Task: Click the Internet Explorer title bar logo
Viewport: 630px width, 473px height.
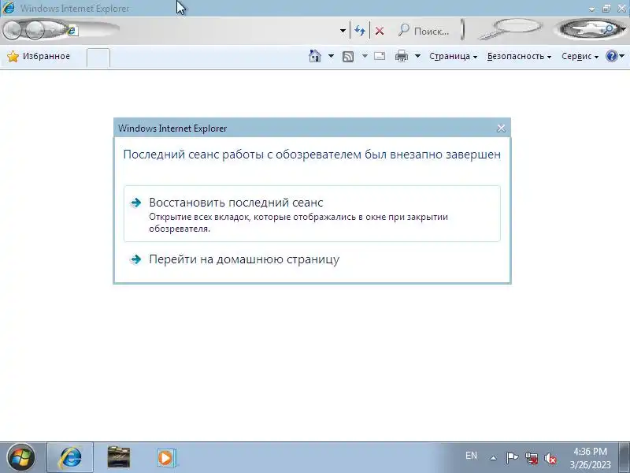Action: click(x=9, y=8)
